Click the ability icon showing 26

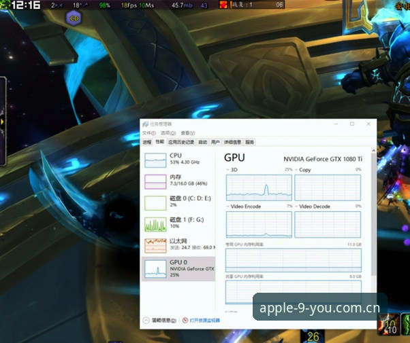coord(313,336)
